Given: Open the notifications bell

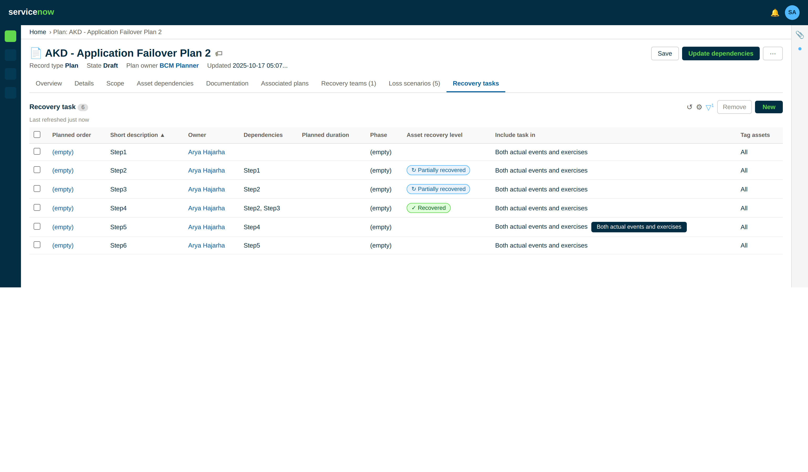Looking at the screenshot, I should (775, 13).
